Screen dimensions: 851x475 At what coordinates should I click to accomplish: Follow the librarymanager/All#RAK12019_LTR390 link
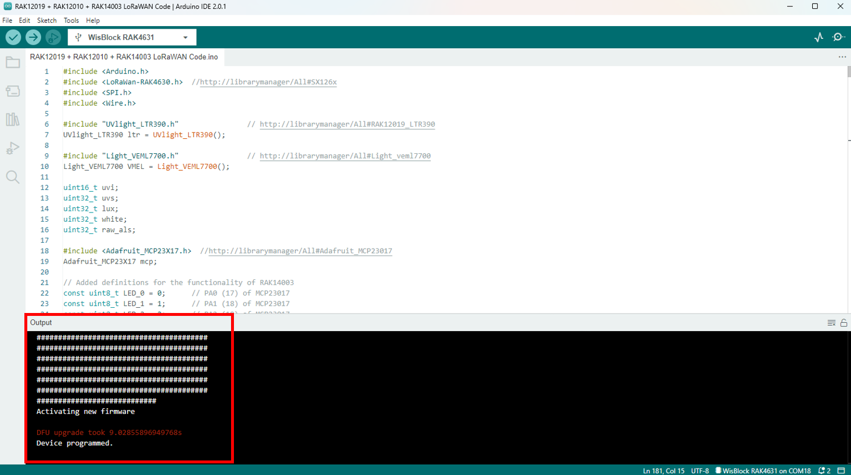tap(347, 124)
